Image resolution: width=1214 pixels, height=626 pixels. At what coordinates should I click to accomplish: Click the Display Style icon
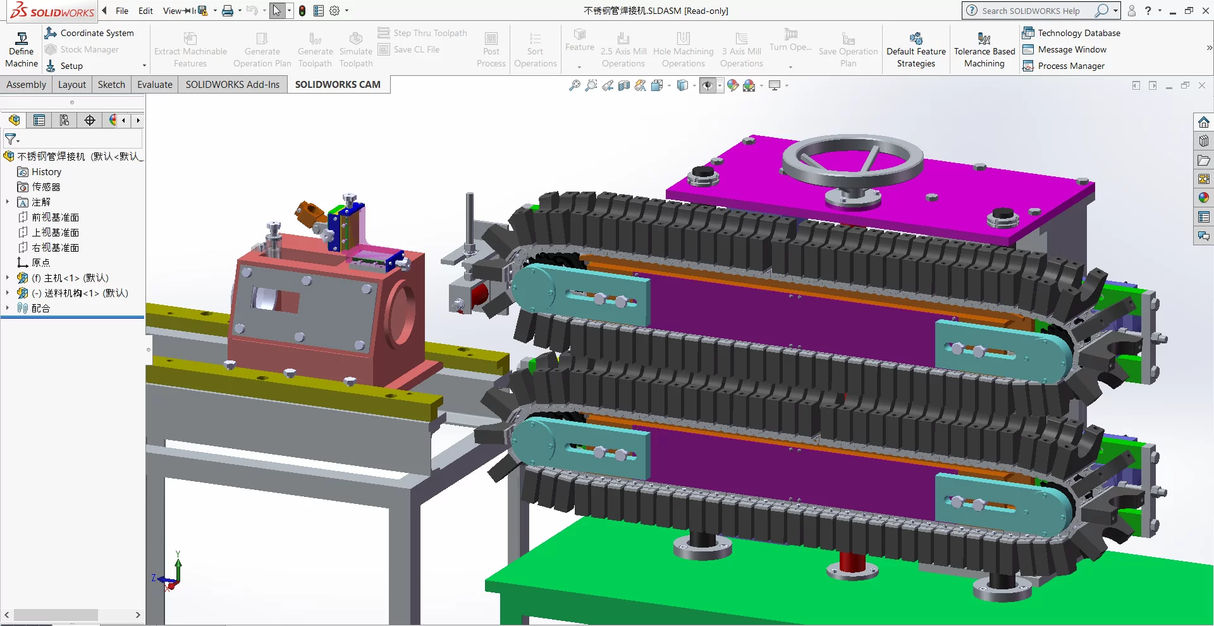682,85
